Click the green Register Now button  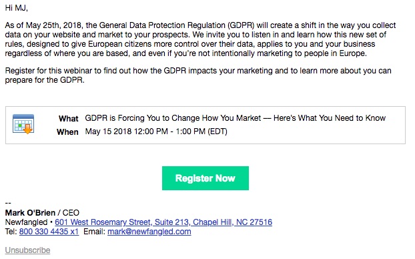click(205, 178)
